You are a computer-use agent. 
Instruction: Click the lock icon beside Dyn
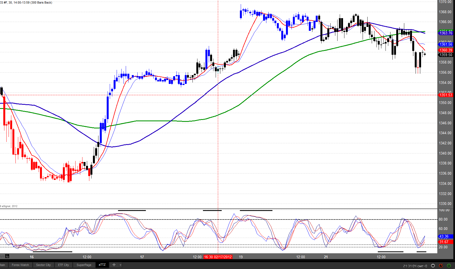[7, 256]
